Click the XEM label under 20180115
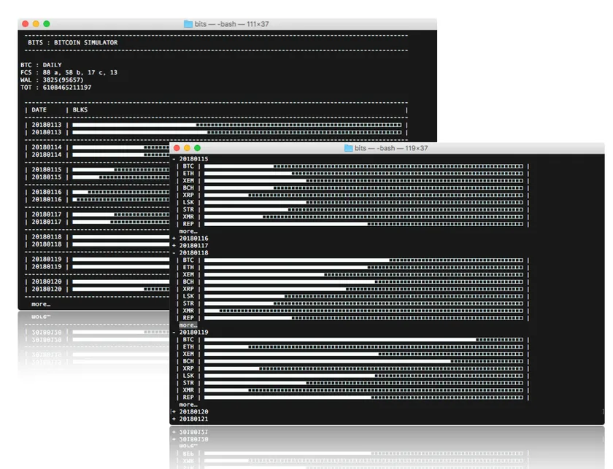Screen dimensions: 613x469 pos(188,181)
